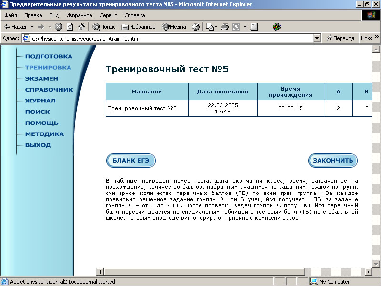381x286 pixels.
Task: Click the Тренировочный тест №5 table cell
Action: coord(147,108)
